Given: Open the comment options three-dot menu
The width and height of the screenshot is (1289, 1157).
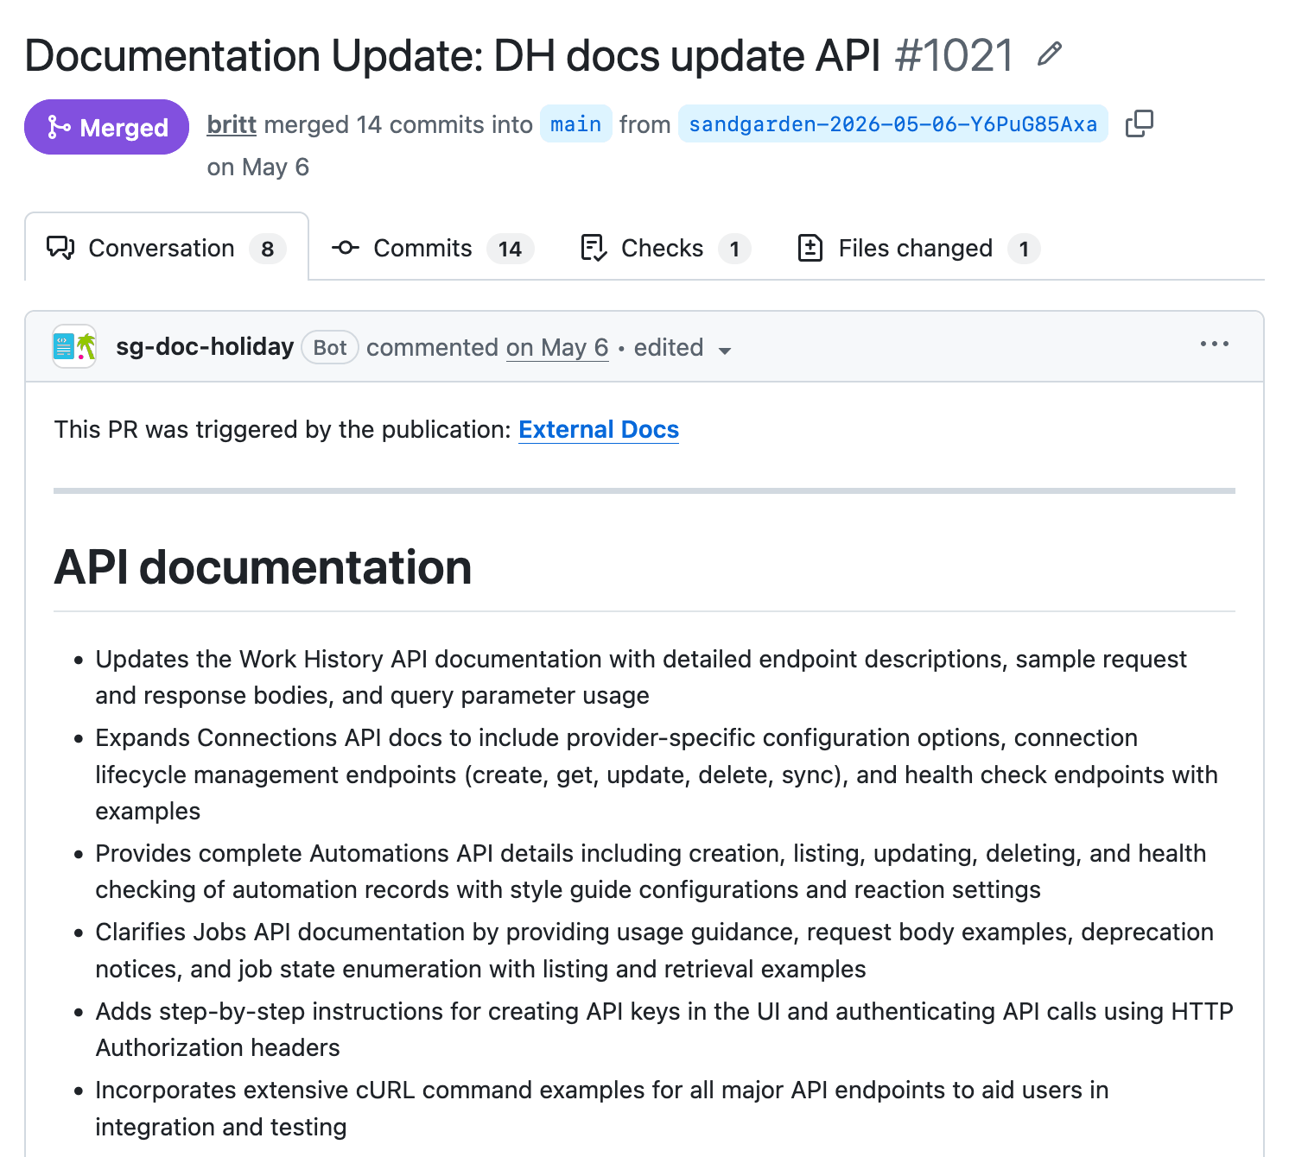Looking at the screenshot, I should tap(1214, 344).
